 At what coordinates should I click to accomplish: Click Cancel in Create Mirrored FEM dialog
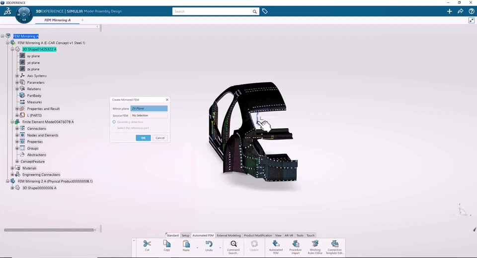[x=160, y=138]
